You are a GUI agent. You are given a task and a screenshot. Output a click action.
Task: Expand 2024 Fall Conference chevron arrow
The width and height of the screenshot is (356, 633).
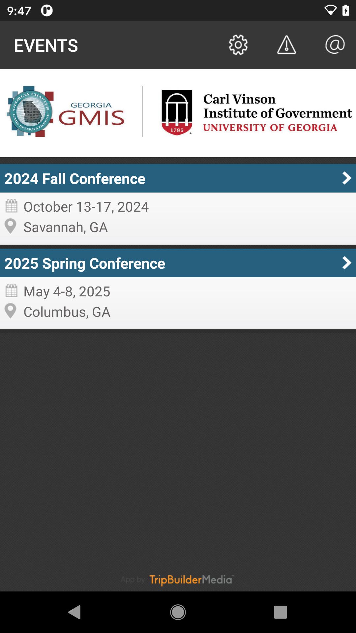(346, 178)
